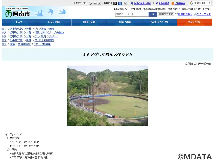This screenshot has width=215, height=161.
Task: Open the ご利用案内 usage guide link
Action: coord(180,3)
